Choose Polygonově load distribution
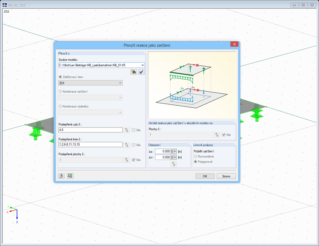 click(196, 162)
